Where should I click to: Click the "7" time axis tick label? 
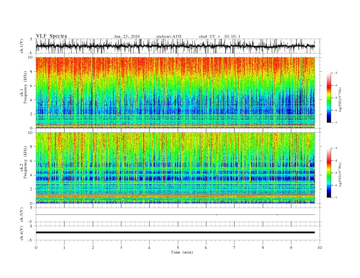point(235,248)
